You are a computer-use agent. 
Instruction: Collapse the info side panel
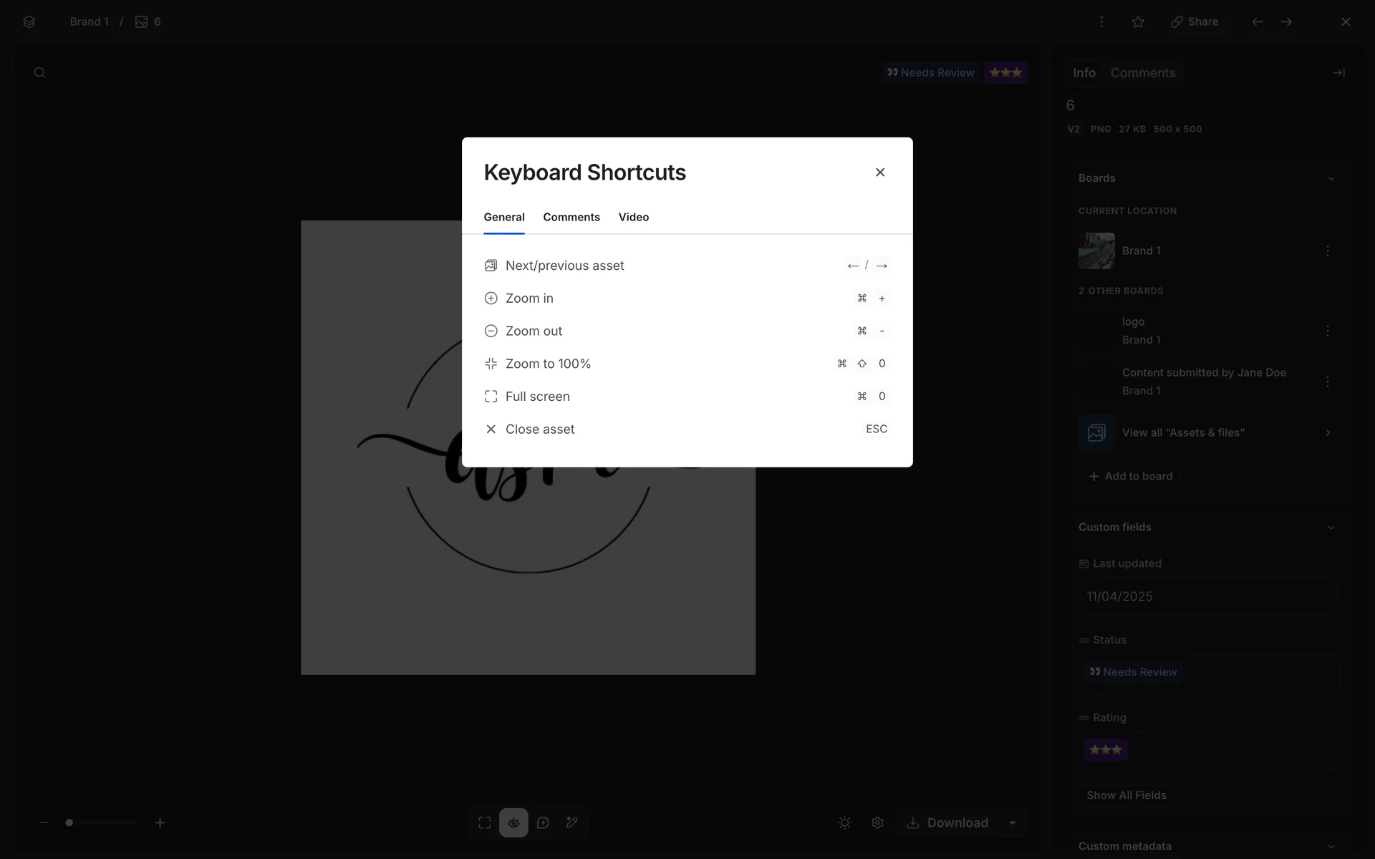point(1338,73)
